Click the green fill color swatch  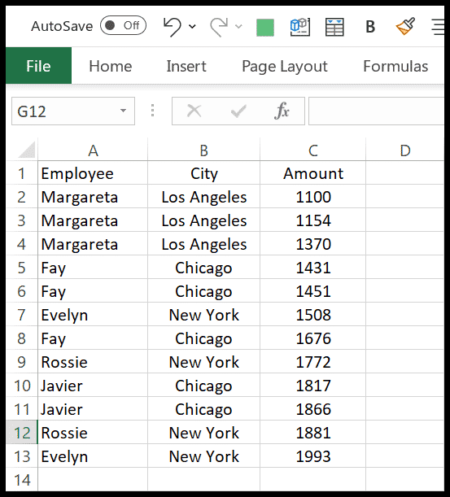[x=265, y=28]
